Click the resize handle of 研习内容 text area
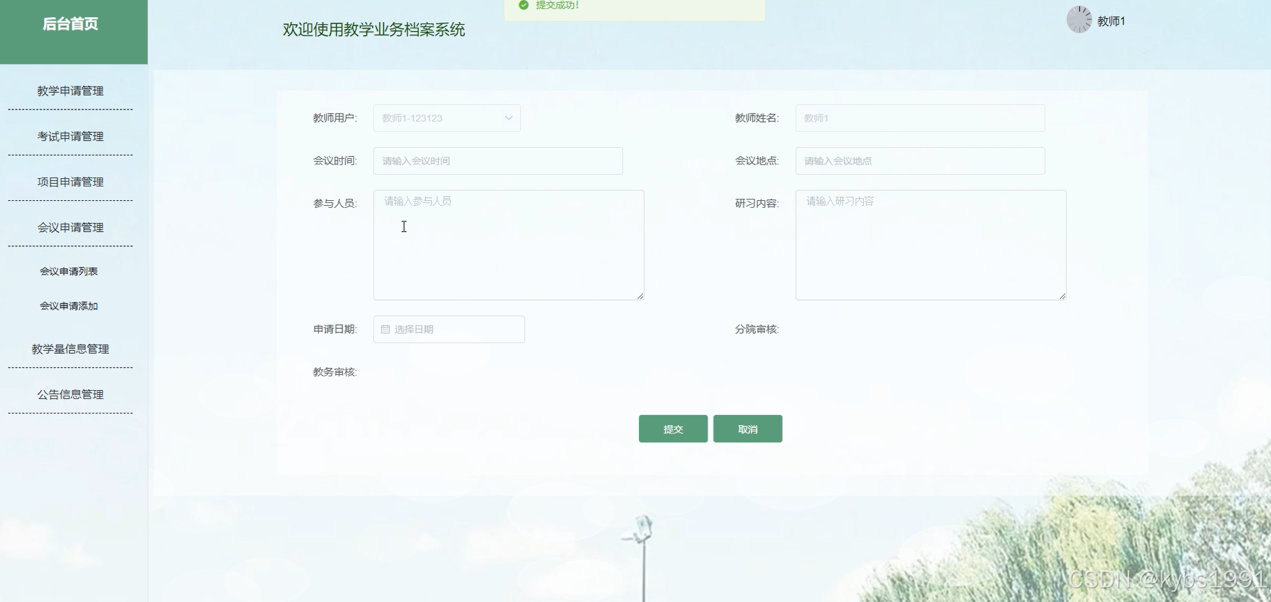This screenshot has width=1271, height=602. click(1063, 296)
